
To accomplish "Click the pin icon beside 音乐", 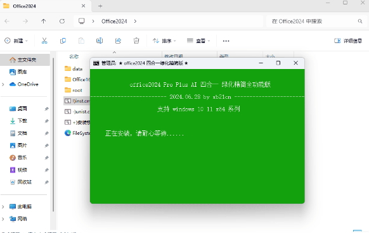I will (46, 158).
